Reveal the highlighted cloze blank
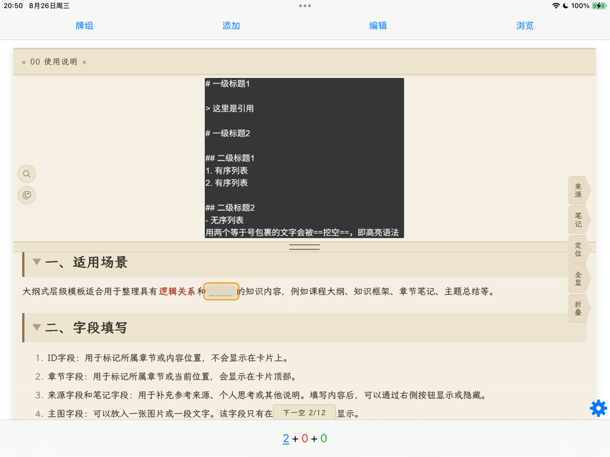610x457 pixels. pyautogui.click(x=221, y=292)
